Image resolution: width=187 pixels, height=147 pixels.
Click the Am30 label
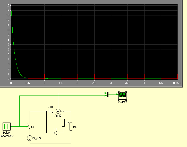pos(58,116)
